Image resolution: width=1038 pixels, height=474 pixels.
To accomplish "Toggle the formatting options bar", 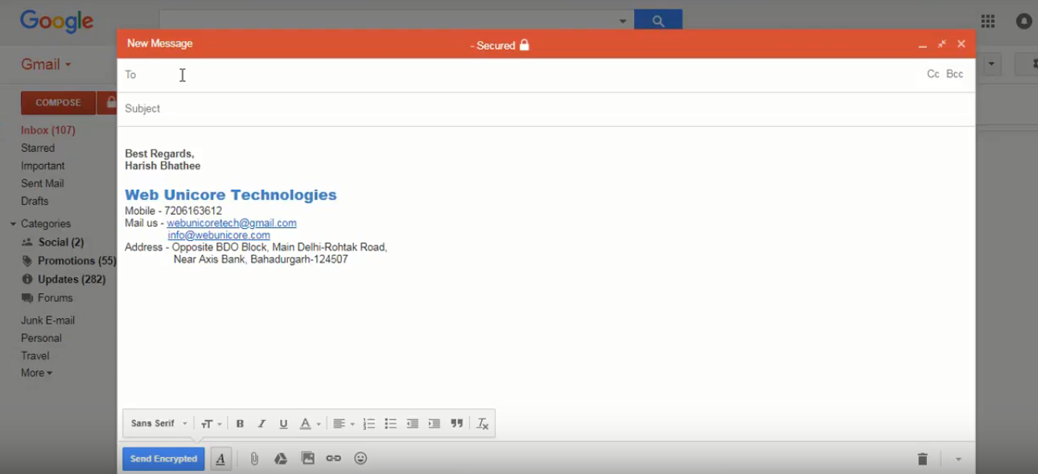I will pos(220,459).
